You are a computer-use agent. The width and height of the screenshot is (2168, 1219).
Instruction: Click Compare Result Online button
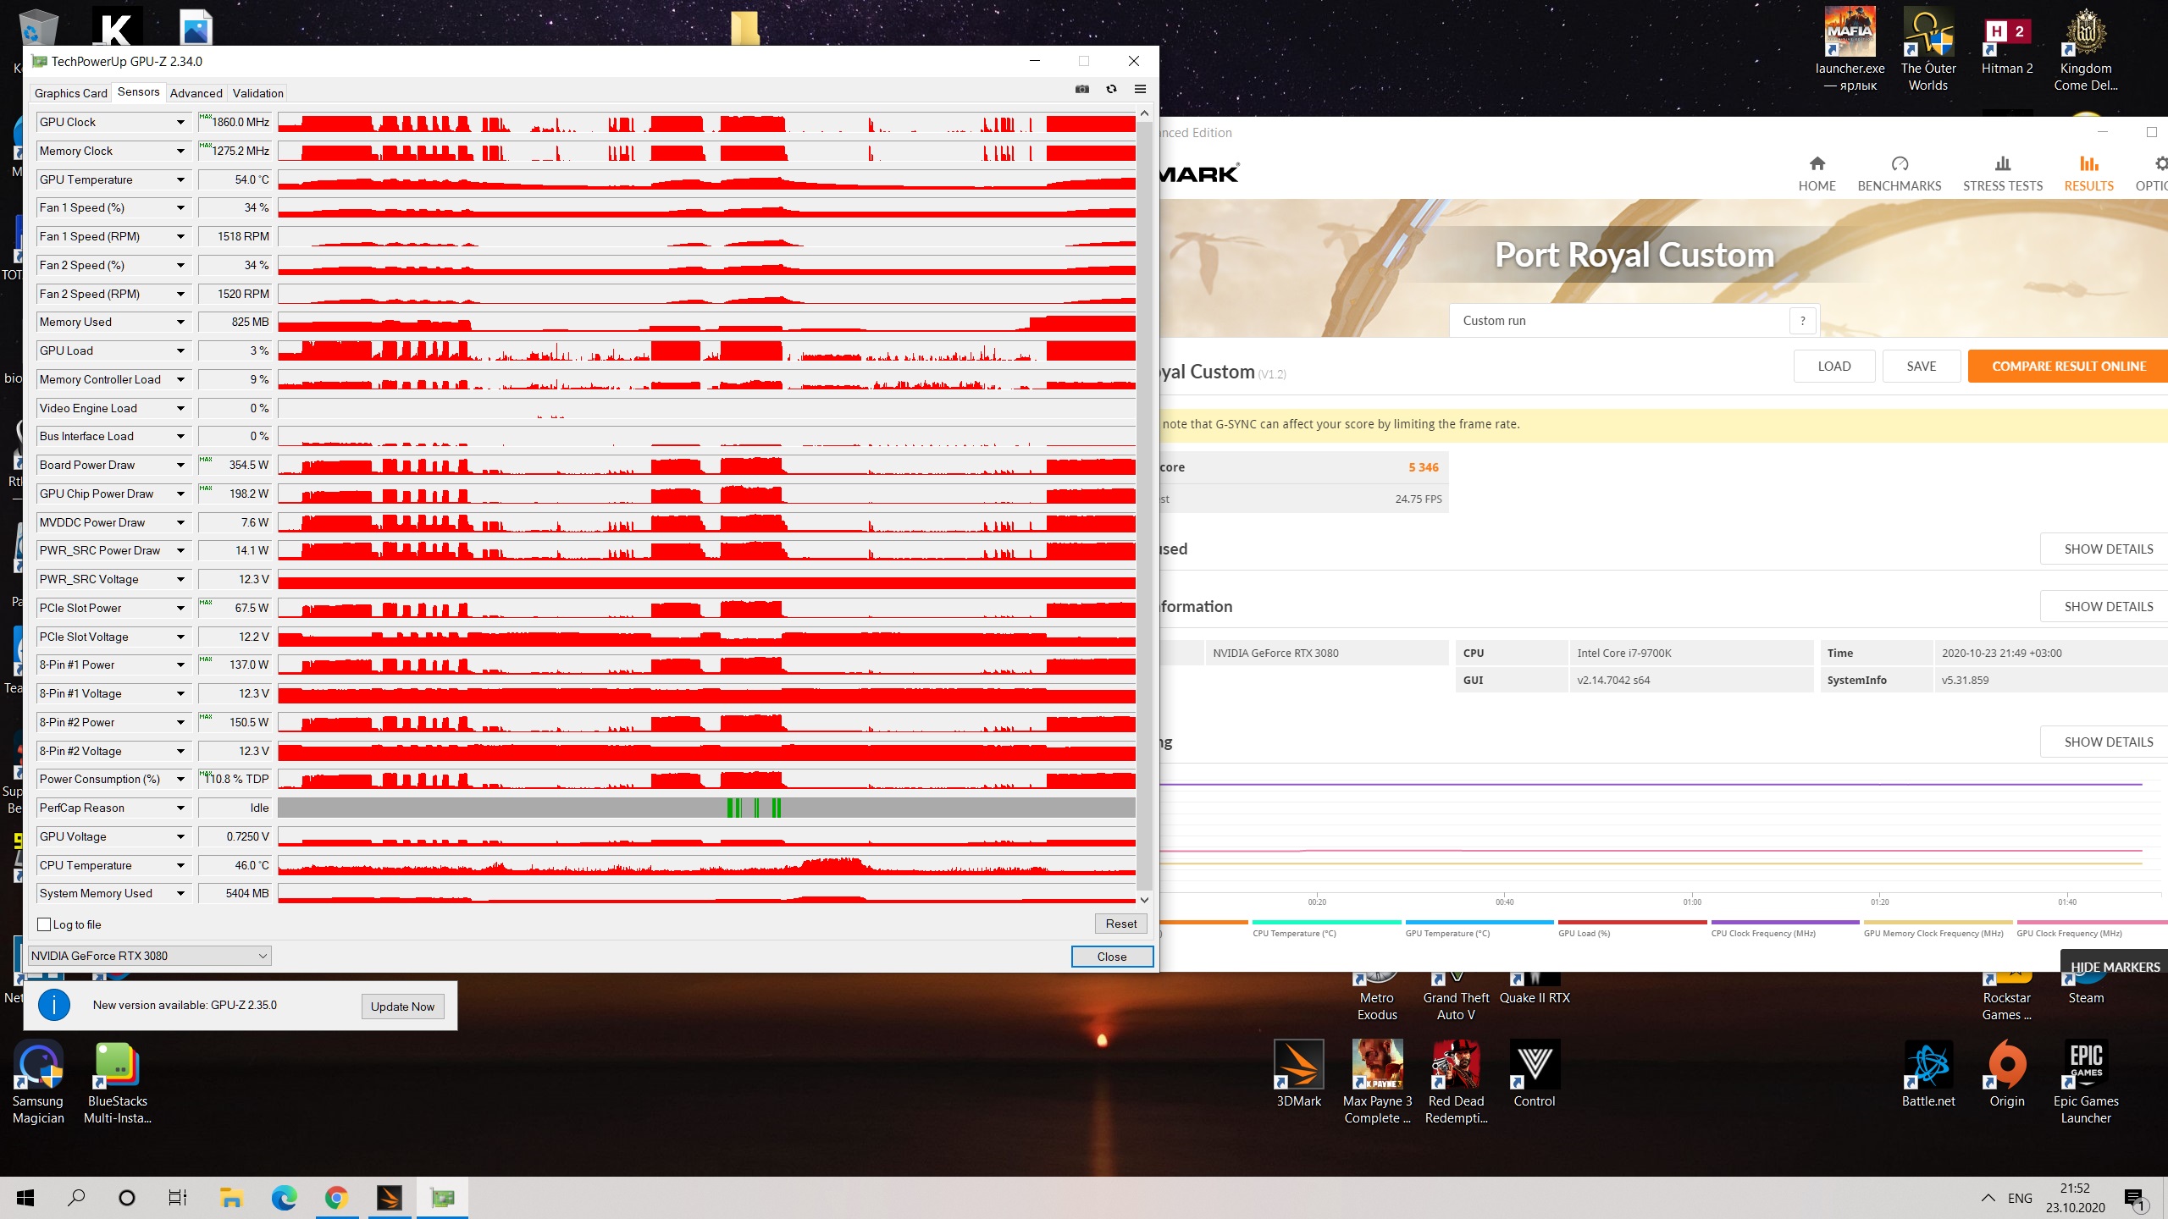click(2068, 367)
